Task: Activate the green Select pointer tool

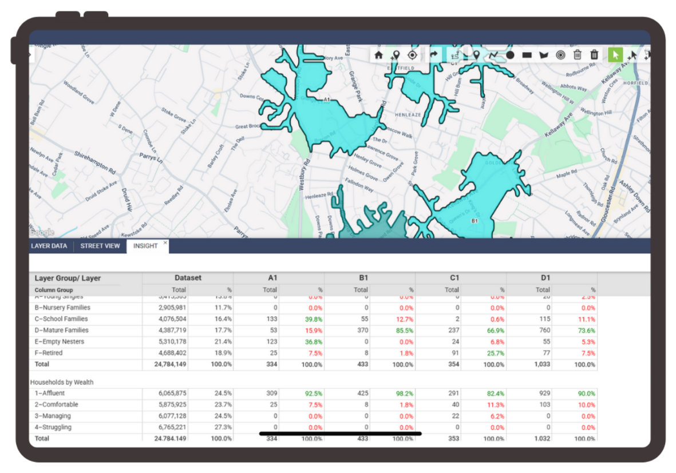Action: [x=615, y=54]
